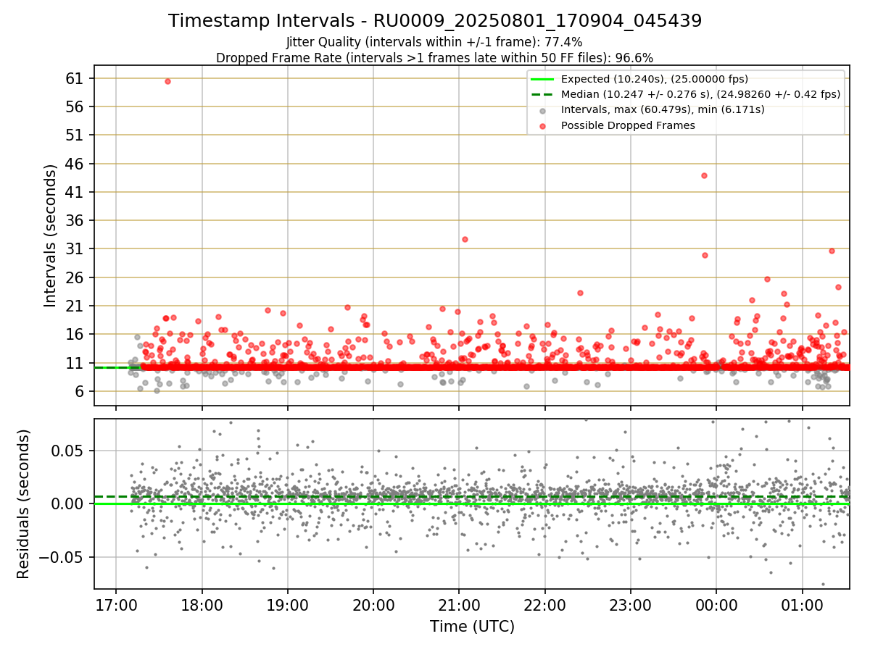This screenshot has height=652, width=870.
Task: Click the "Median (10.247 +/- 0.276 s)" legend entry
Action: pos(700,94)
